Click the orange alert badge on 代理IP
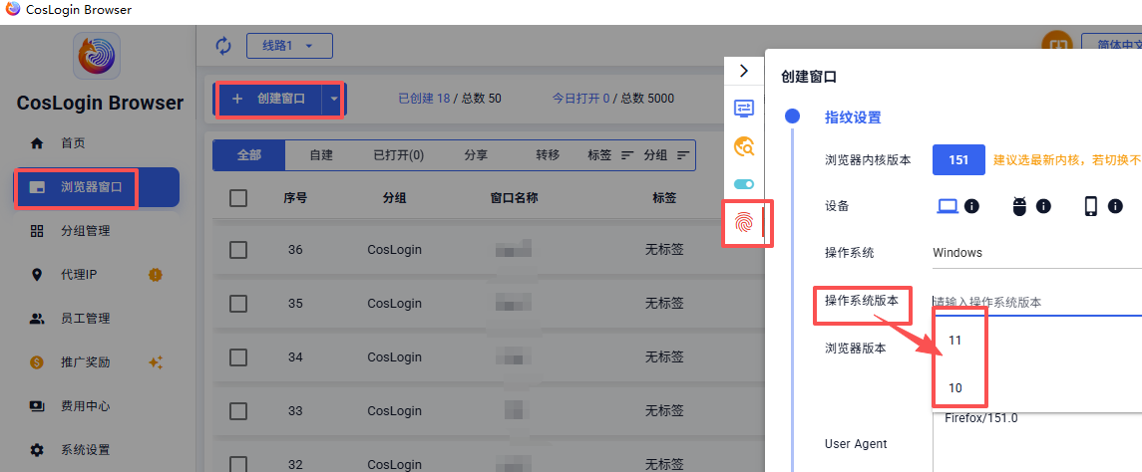Screen dimensions: 1142x472 click(x=156, y=275)
